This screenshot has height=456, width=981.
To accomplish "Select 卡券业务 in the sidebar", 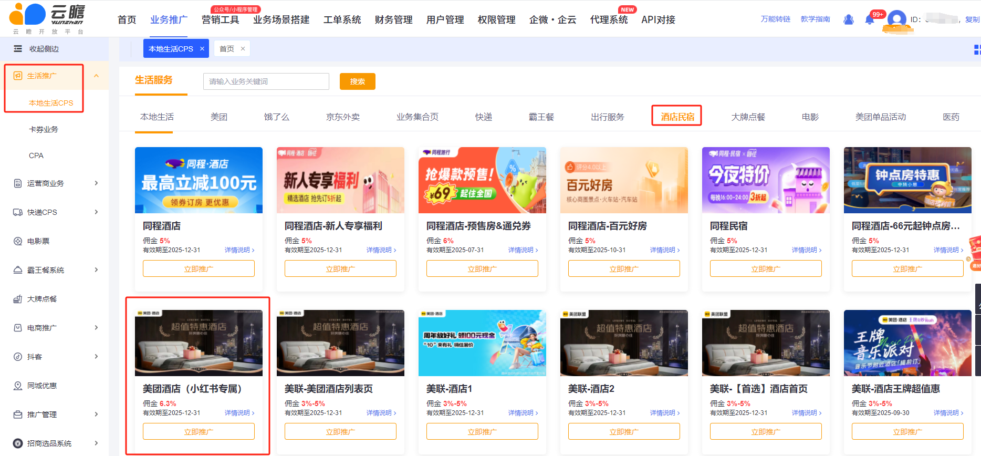I will [x=44, y=129].
